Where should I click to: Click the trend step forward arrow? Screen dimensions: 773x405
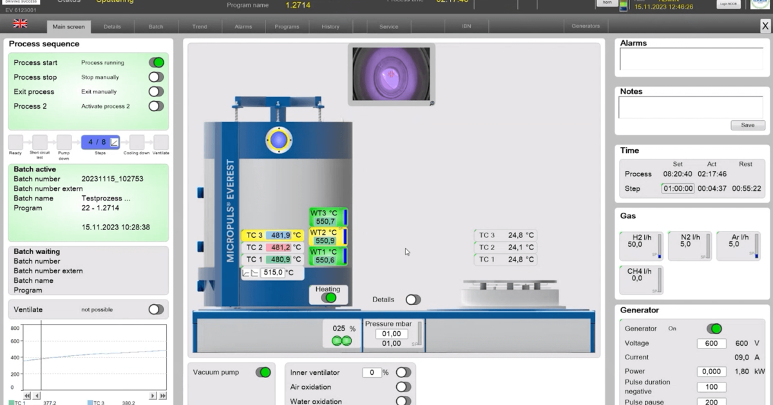click(x=153, y=396)
